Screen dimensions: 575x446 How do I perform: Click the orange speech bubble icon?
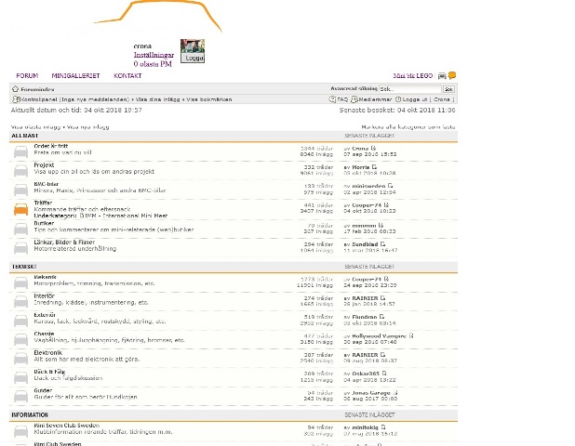pyautogui.click(x=452, y=75)
